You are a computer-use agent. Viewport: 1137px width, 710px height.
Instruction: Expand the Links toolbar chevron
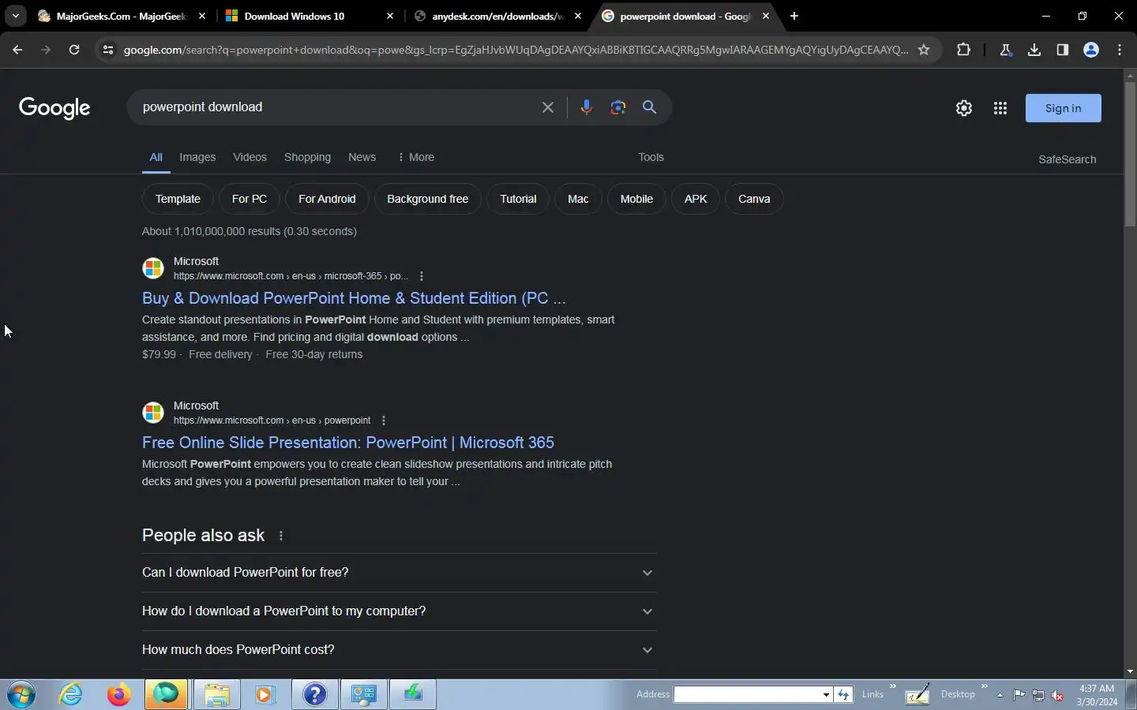point(893,686)
